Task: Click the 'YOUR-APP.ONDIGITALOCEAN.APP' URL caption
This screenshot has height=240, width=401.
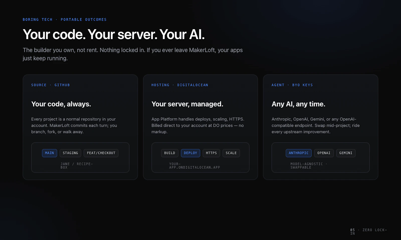Action: [194, 166]
